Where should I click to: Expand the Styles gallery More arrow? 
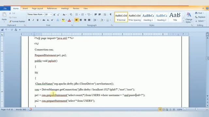[184, 21]
